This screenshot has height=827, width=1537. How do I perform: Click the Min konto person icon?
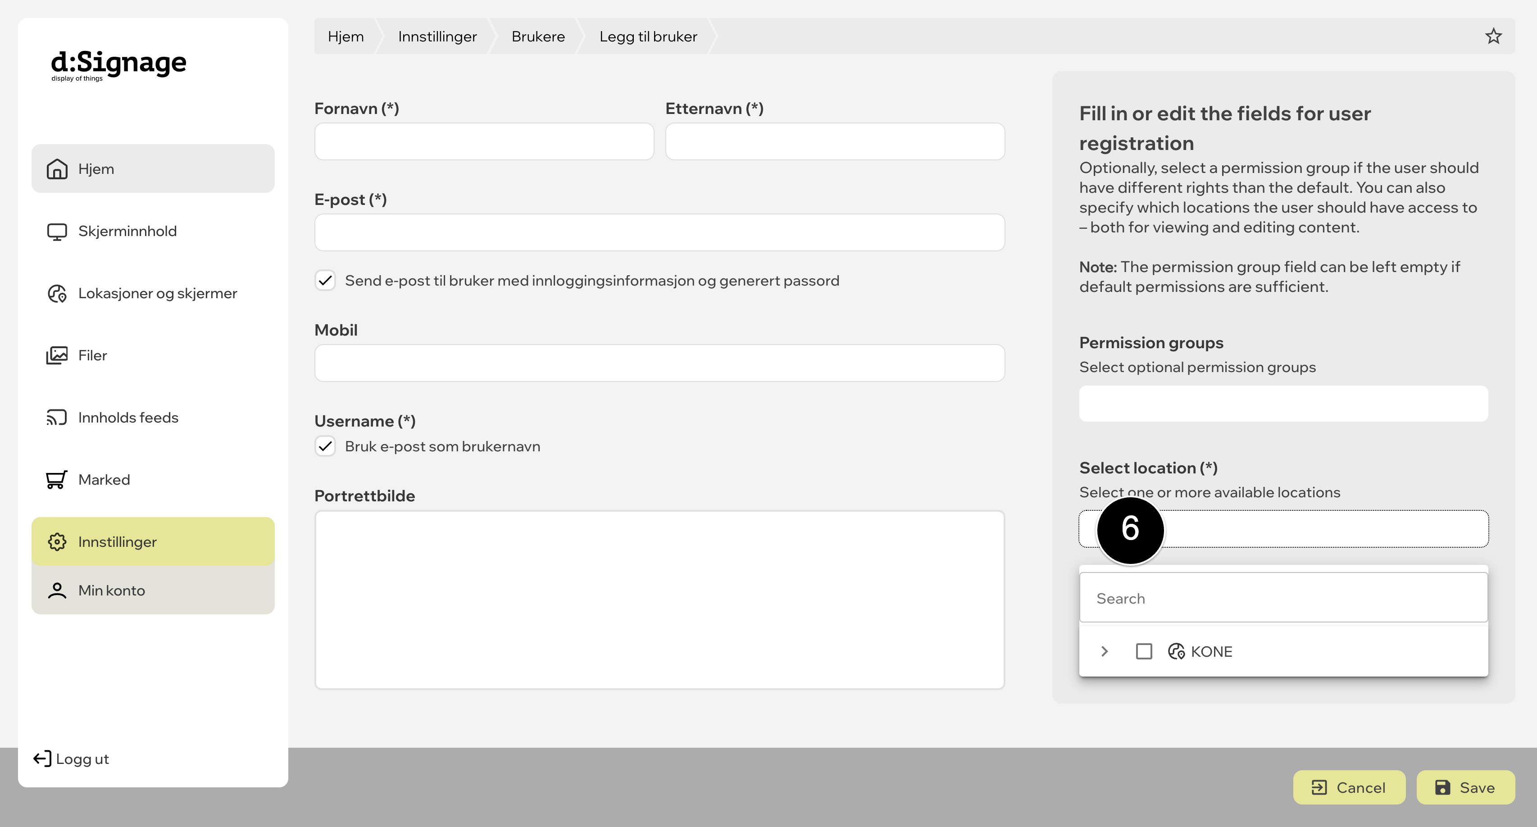pos(57,590)
